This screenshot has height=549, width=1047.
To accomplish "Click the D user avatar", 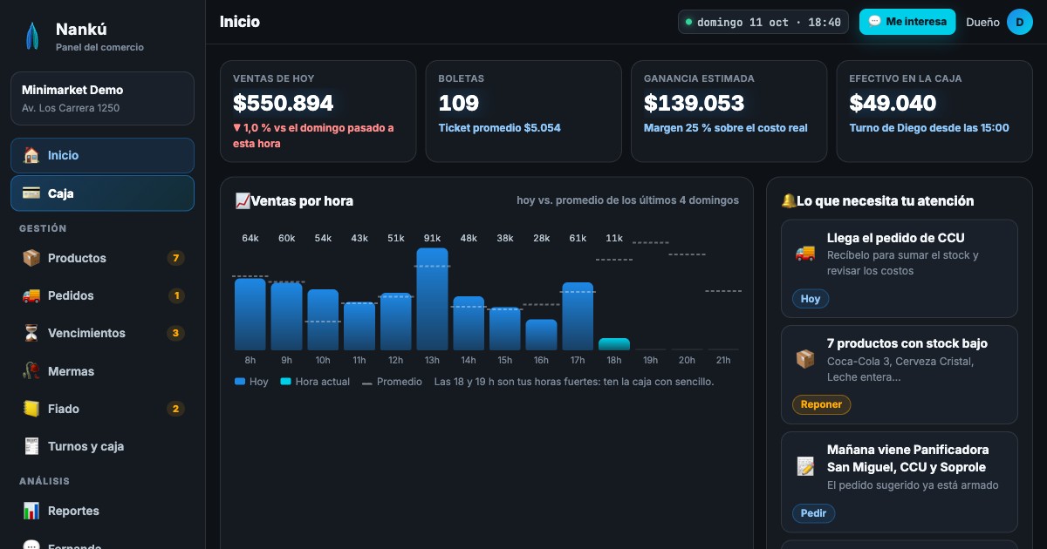I will (1020, 22).
